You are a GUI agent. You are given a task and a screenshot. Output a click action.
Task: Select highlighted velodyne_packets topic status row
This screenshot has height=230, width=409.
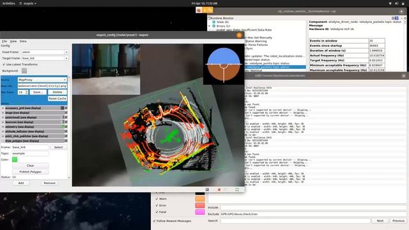coord(275,67)
